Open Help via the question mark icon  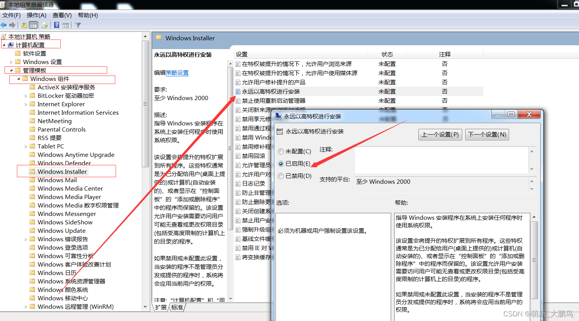pyautogui.click(x=56, y=25)
